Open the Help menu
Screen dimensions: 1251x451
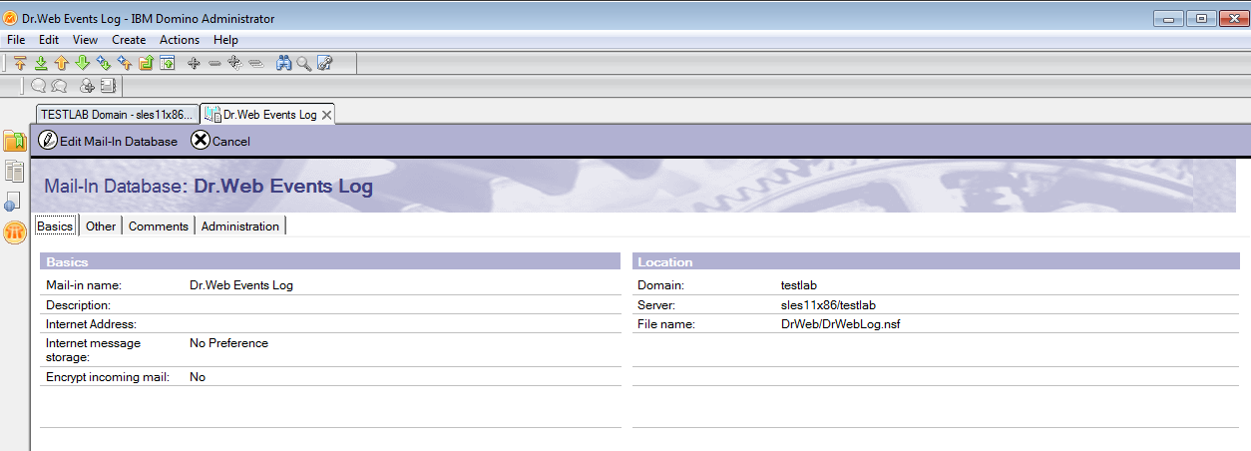pos(225,40)
